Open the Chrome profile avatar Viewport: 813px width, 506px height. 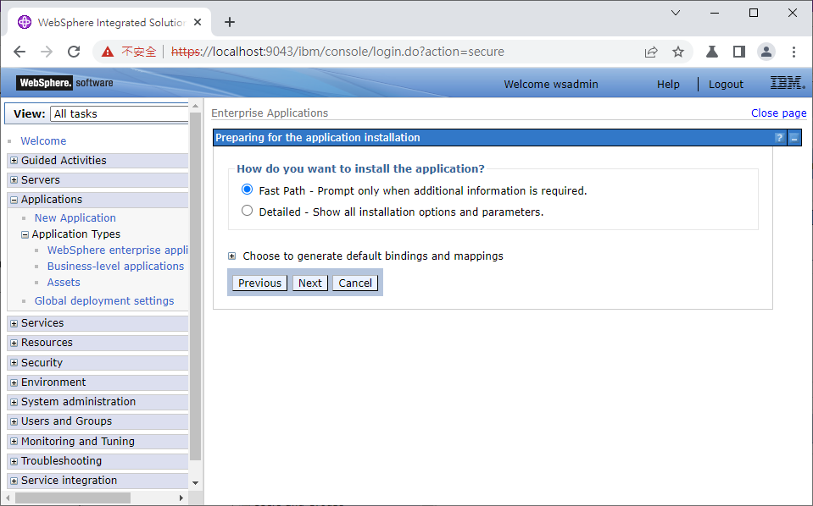(766, 52)
